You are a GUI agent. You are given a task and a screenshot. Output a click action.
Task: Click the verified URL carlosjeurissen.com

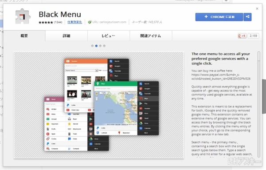point(109,22)
